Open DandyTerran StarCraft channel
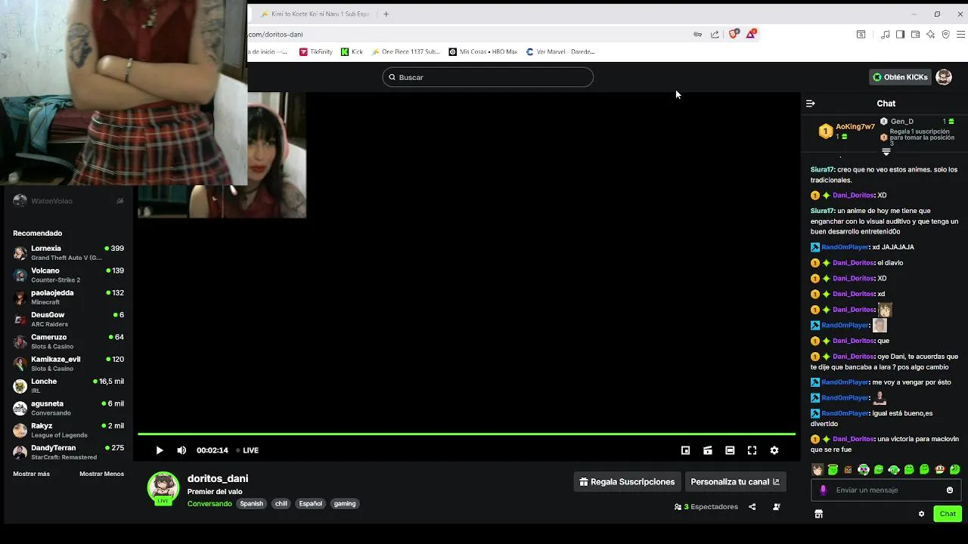 tap(68, 453)
